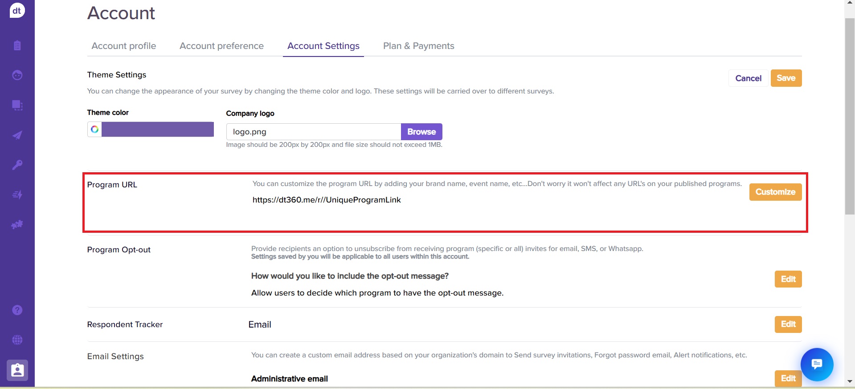The image size is (855, 389).
Task: Click the Save button
Action: tap(785, 78)
